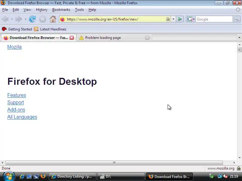The height and width of the screenshot is (181, 242).
Task: Open the Support link
Action: [16, 102]
